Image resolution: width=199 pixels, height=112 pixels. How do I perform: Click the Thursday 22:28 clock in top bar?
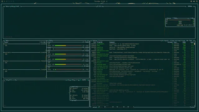point(99,1)
